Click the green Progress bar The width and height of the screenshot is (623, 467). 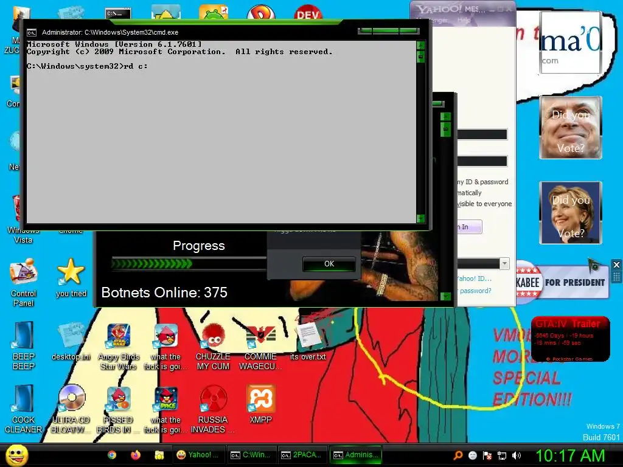(x=190, y=263)
